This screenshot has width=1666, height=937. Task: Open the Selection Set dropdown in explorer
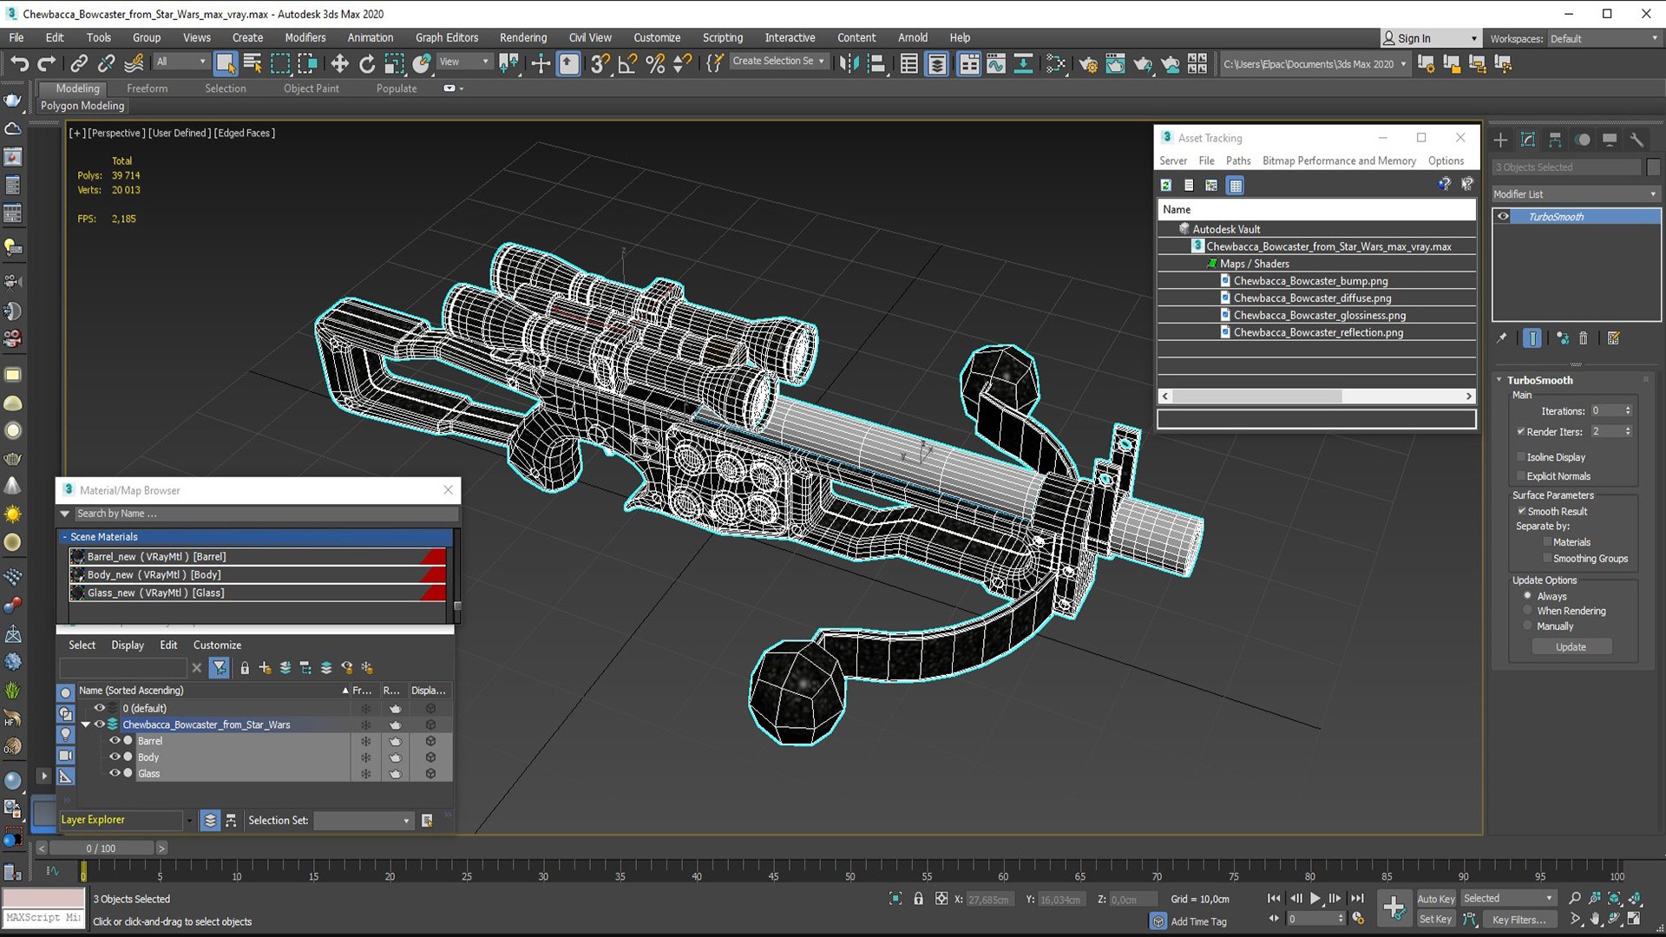363,821
